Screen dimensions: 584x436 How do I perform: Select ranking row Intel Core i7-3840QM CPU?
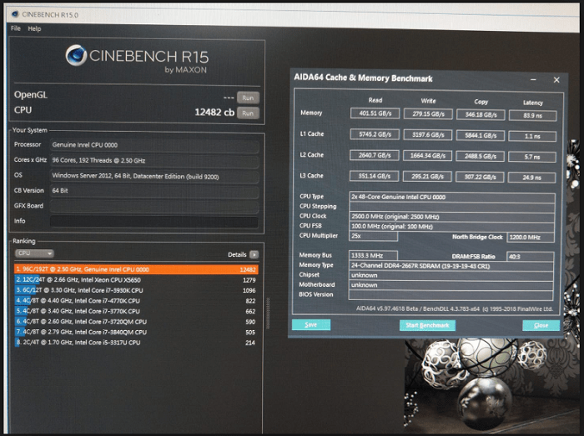(x=136, y=332)
